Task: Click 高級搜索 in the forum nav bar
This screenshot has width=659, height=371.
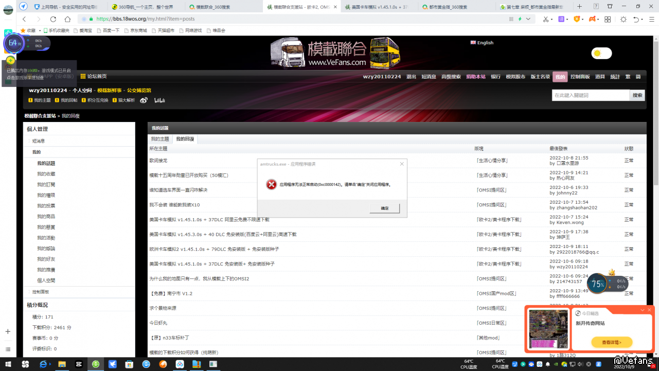Action: pos(451,77)
